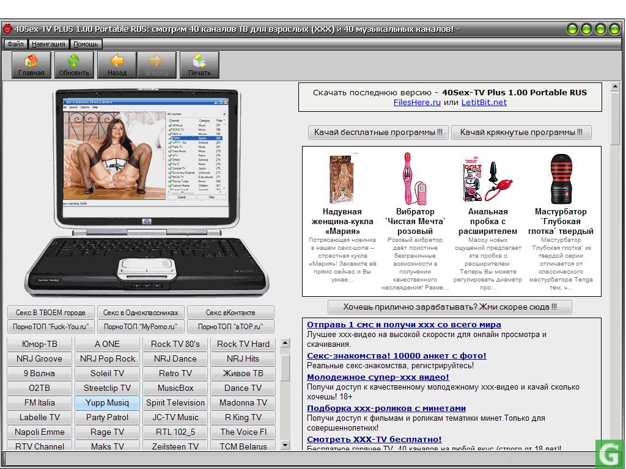Click the application icon in the title bar

[7, 29]
